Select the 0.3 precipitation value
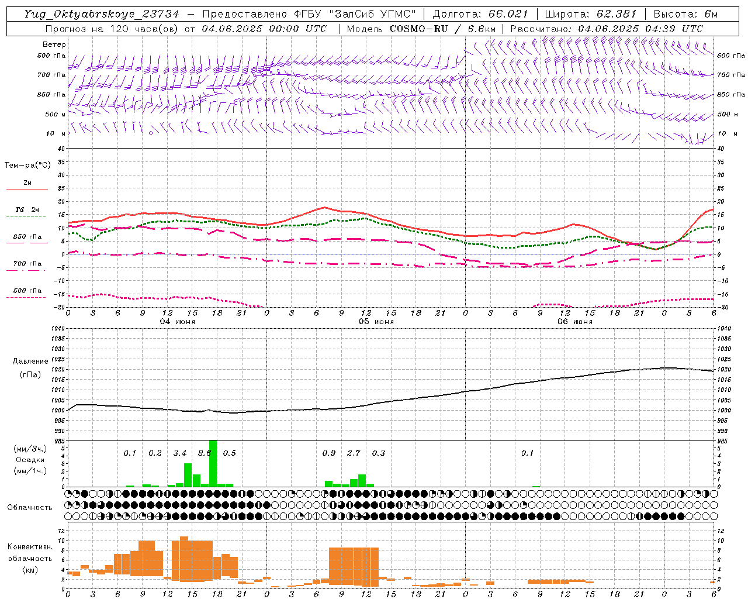This screenshot has width=748, height=599. tap(379, 453)
